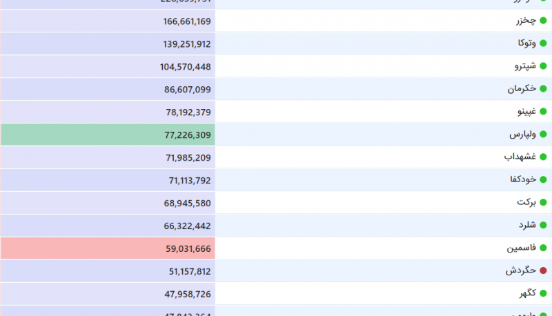This screenshot has width=552, height=316.
Task: Click the value 66,322,442
Action: click(x=187, y=226)
